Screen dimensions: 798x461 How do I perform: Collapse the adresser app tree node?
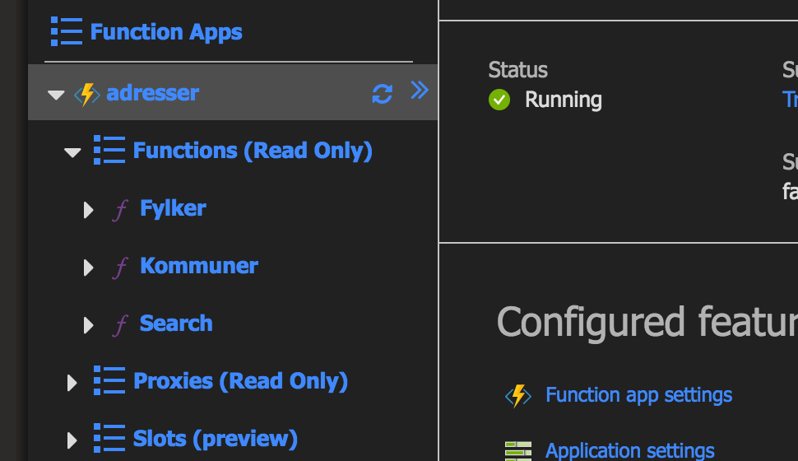point(56,95)
